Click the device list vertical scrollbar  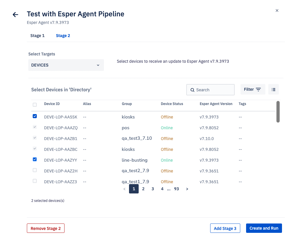coord(278,112)
